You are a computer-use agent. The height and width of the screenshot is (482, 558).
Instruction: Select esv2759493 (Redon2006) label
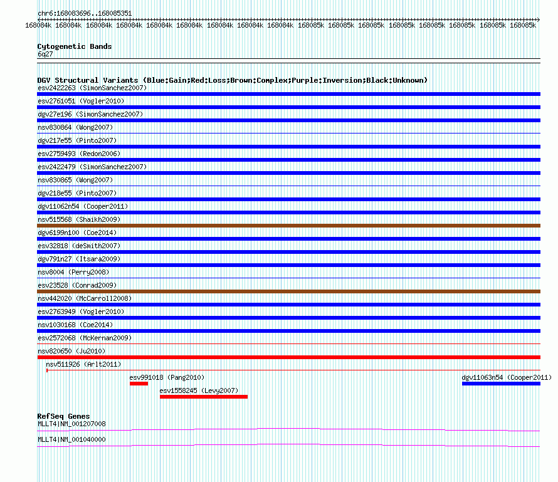tap(79, 154)
